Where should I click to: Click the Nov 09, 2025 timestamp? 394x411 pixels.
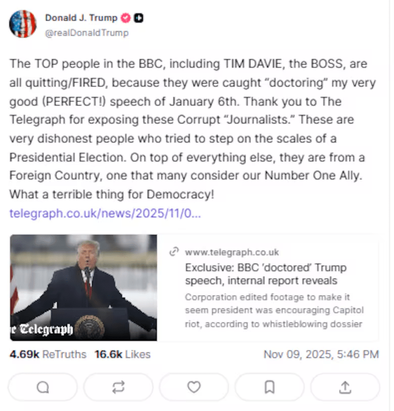(321, 354)
